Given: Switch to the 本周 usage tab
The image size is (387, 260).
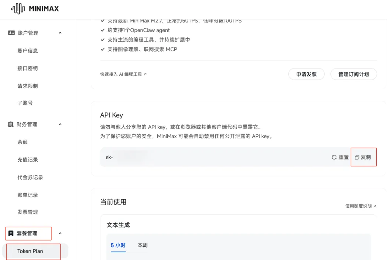Looking at the screenshot, I should pyautogui.click(x=143, y=245).
